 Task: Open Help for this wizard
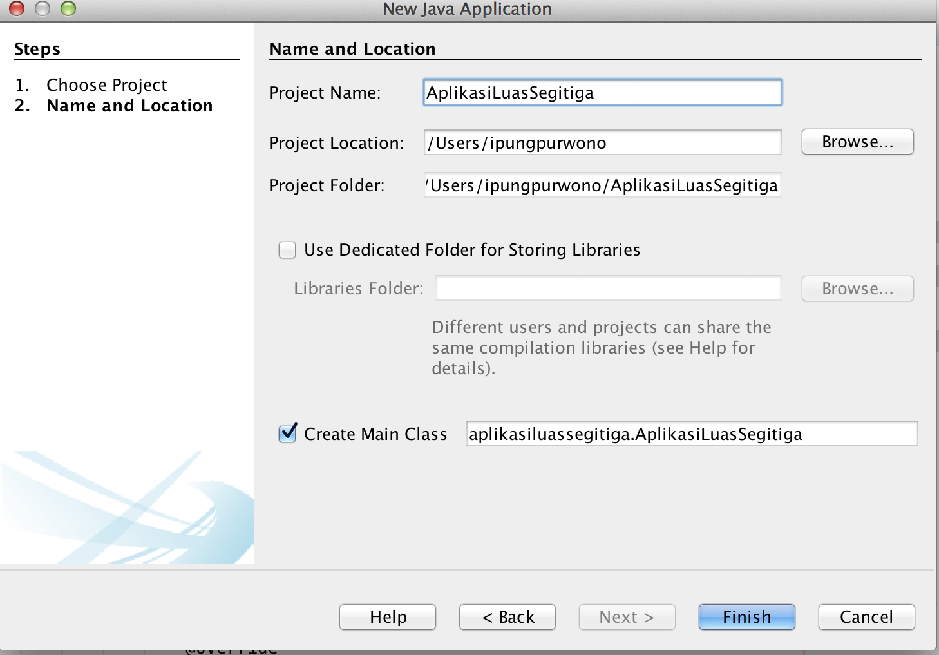click(x=387, y=616)
